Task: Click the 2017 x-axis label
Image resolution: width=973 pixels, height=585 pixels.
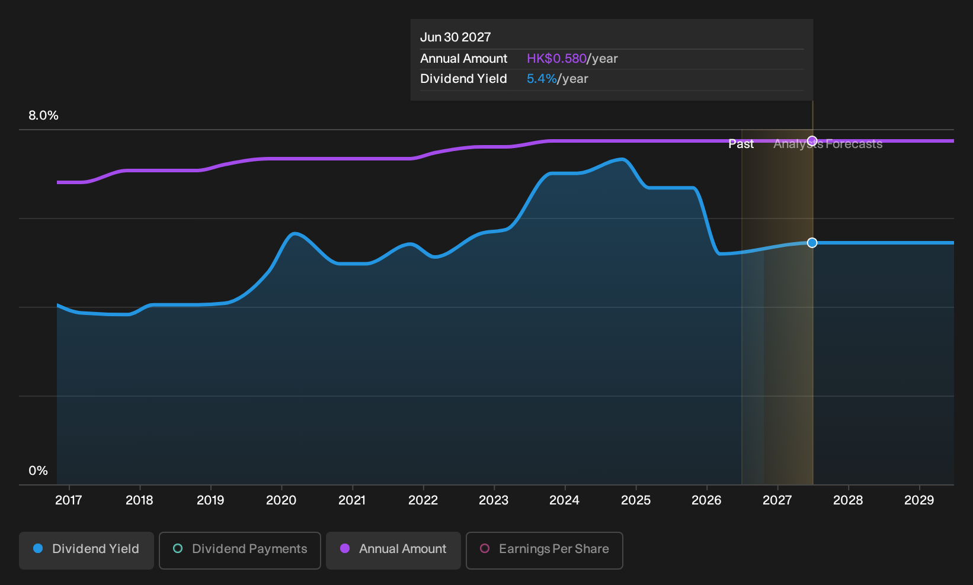Action: tap(69, 500)
